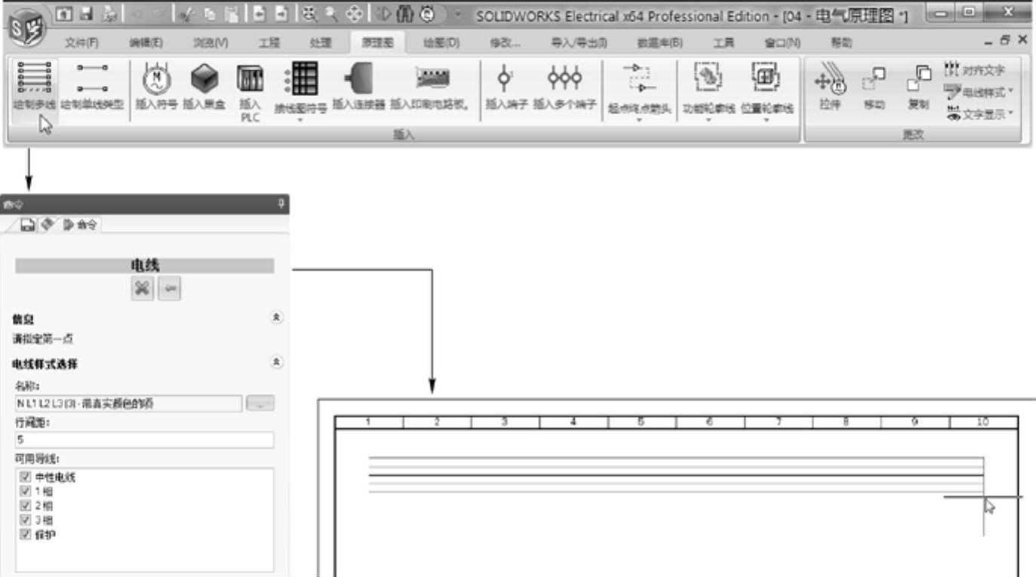Click the back arrow button under 电线
The image size is (1036, 577).
(169, 288)
